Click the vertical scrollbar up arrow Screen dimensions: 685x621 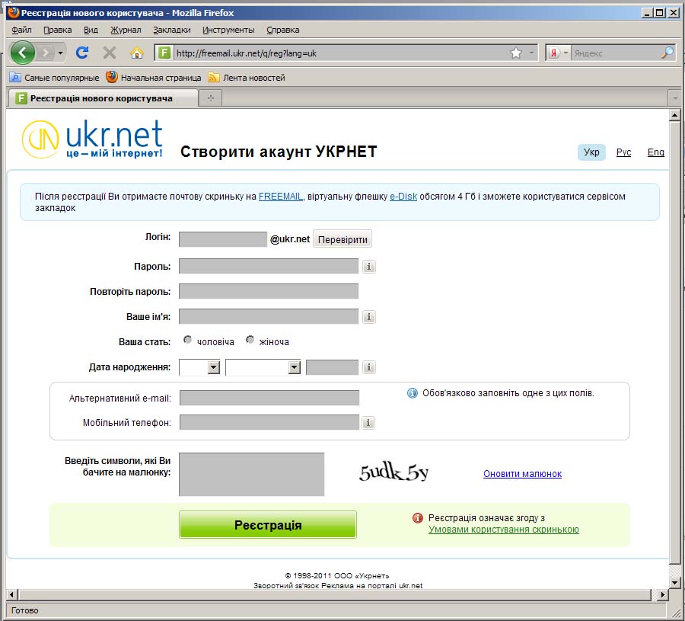pos(674,116)
